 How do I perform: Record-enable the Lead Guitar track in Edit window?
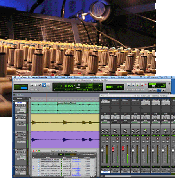click(x=16, y=169)
